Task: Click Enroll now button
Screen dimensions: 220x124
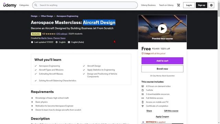Action: pos(162,69)
